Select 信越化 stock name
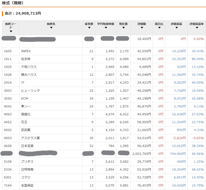Viewport: 206px width, 190px height. (x=26, y=114)
